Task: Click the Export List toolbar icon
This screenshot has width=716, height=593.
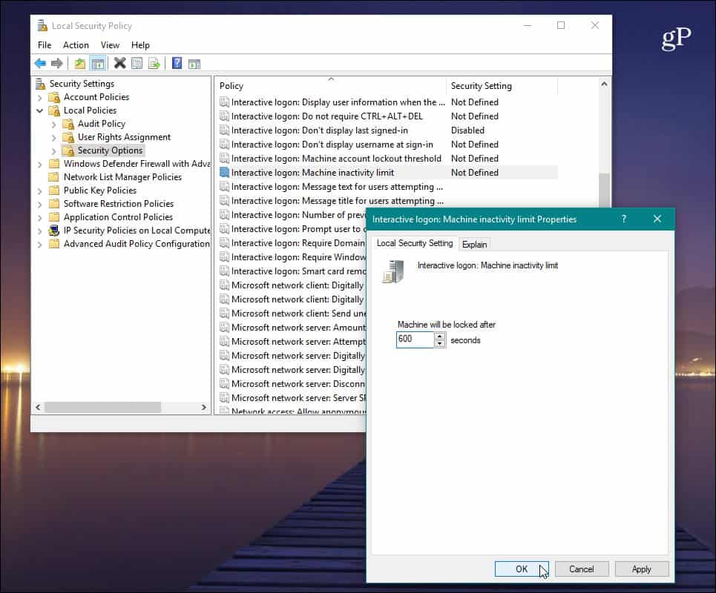Action: click(x=154, y=64)
